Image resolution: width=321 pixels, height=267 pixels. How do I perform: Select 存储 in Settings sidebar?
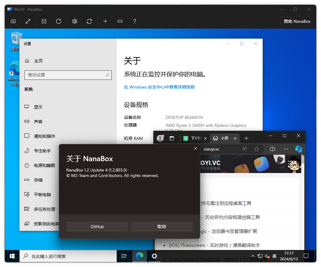pos(38,180)
